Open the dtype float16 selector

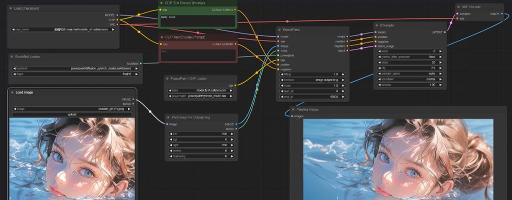tap(75, 74)
